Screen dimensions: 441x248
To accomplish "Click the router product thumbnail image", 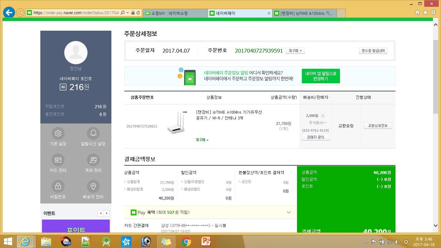I will pos(178,123).
